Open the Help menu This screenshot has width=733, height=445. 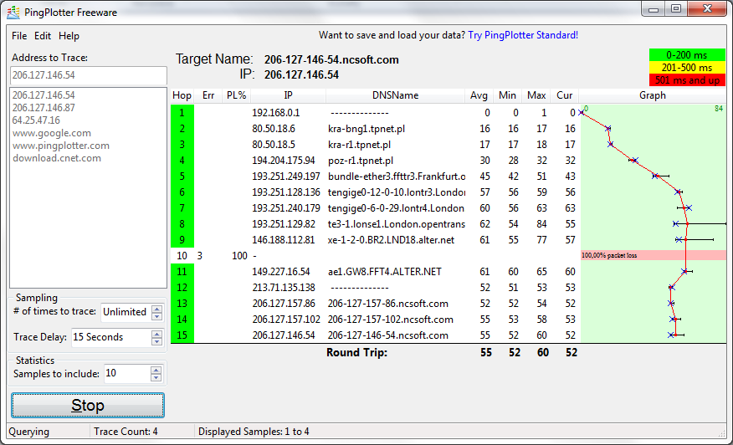69,36
